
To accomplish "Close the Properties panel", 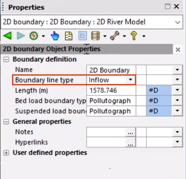I will click(177, 6).
